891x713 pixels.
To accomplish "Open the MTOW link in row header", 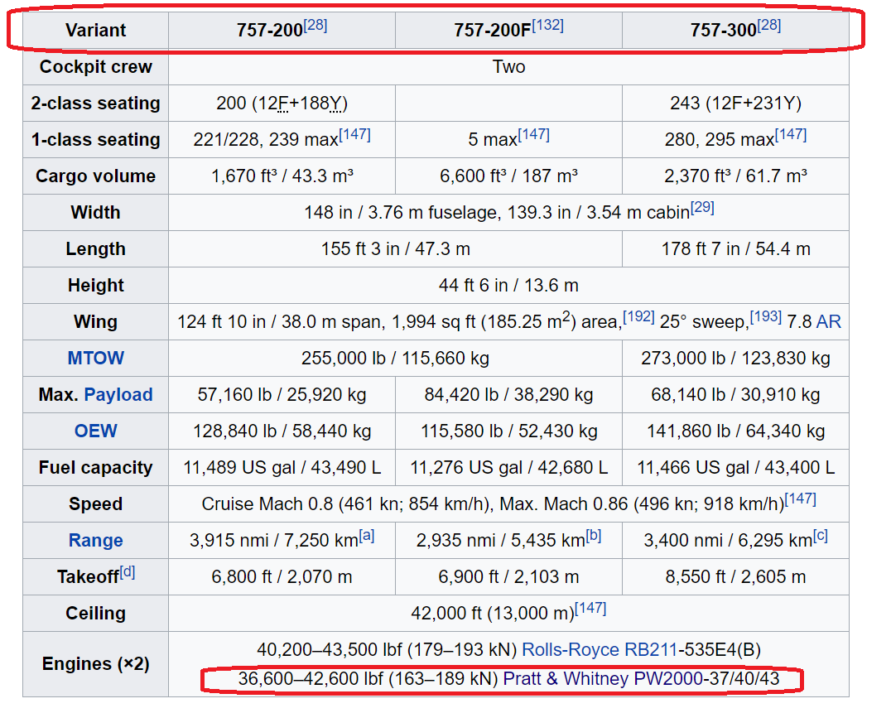I will (x=95, y=358).
